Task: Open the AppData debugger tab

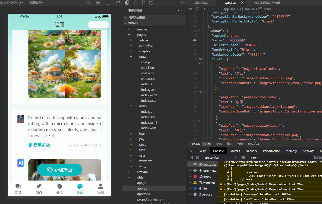Action: pos(308,151)
